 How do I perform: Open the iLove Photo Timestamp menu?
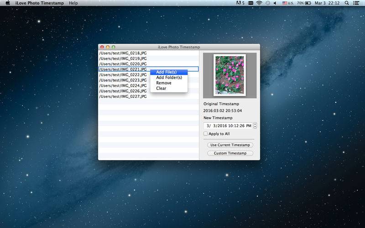[40, 3]
